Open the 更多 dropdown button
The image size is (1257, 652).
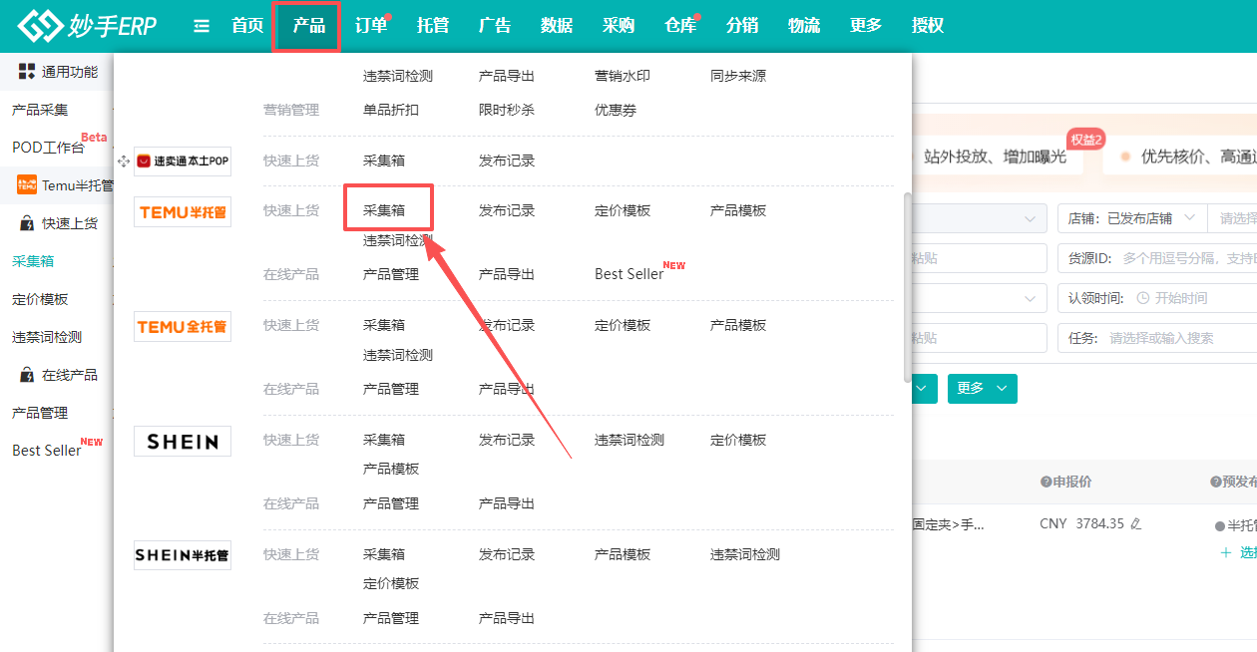click(x=982, y=389)
